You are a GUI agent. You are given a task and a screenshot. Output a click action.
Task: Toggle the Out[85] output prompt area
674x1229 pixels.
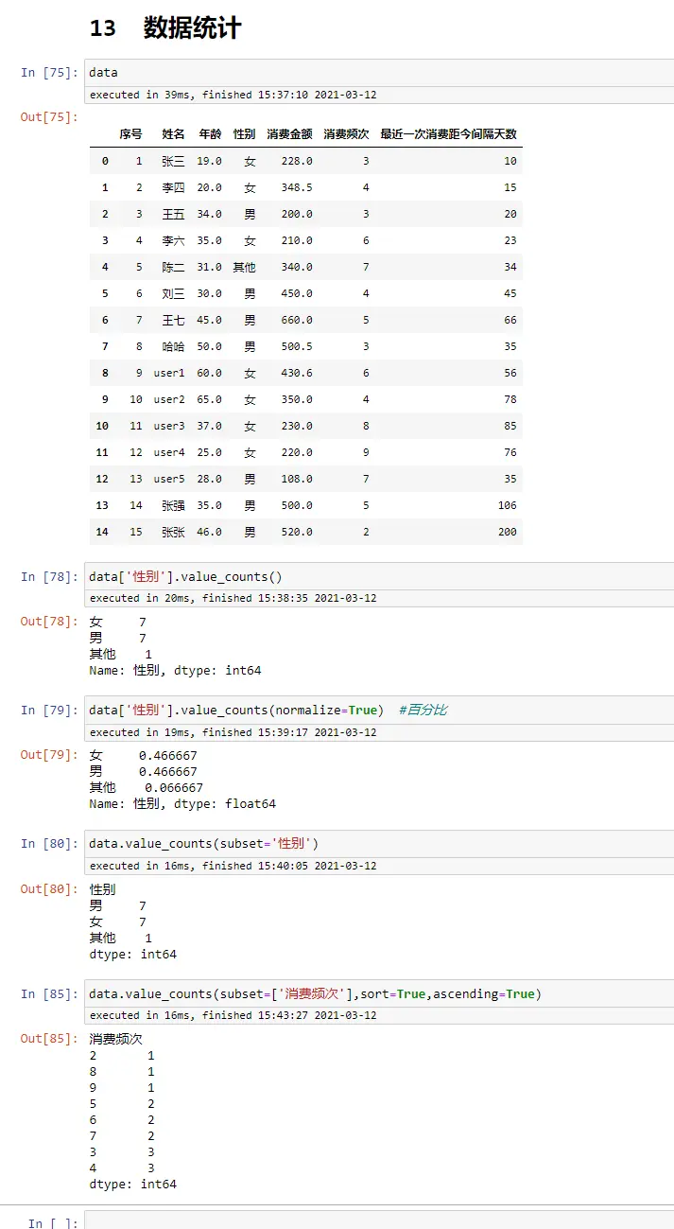(x=49, y=1039)
